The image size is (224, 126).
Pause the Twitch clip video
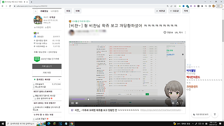72,103
